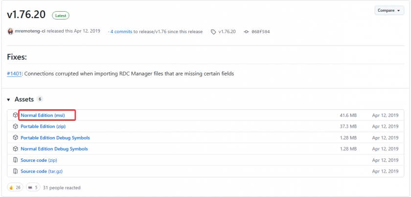Download Normal Edition Debug Symbols
Image resolution: width=411 pixels, height=197 pixels.
coord(54,149)
